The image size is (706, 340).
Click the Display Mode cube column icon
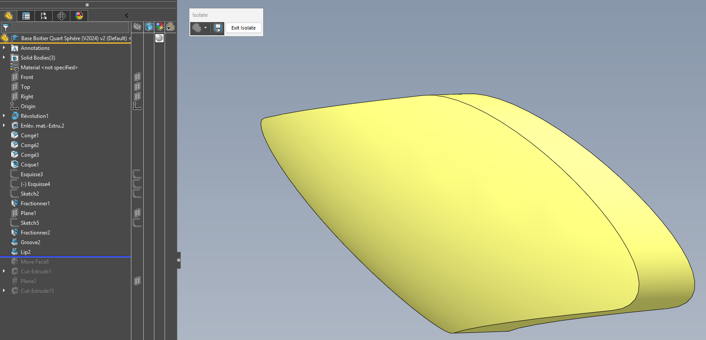tap(149, 27)
